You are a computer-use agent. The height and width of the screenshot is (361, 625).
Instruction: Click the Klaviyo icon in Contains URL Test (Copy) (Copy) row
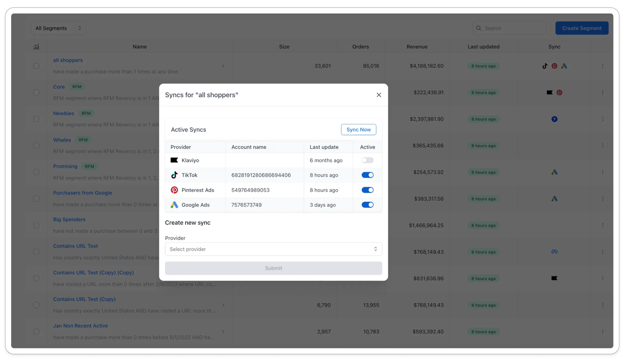[554, 278]
